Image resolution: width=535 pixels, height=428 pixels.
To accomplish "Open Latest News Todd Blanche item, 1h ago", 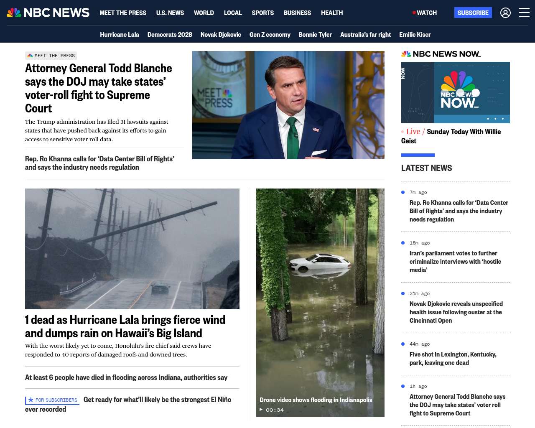I will 457,405.
